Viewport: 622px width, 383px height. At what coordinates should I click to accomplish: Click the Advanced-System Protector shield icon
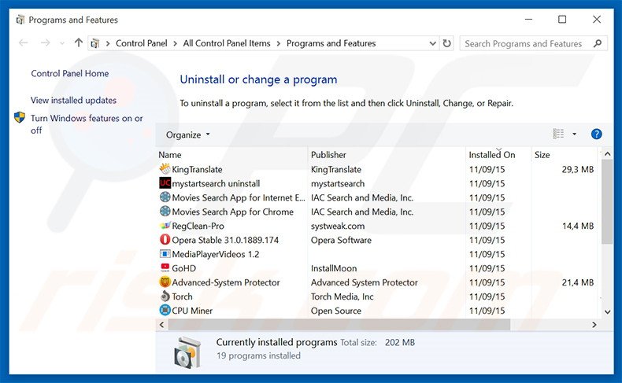(165, 282)
